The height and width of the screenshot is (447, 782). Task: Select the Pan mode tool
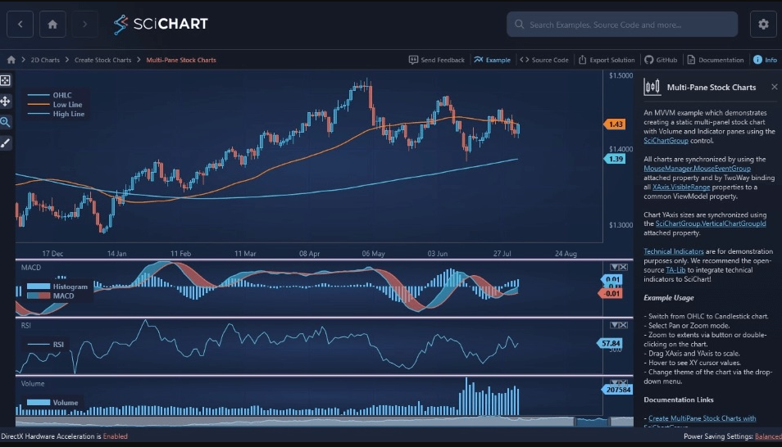(x=6, y=102)
